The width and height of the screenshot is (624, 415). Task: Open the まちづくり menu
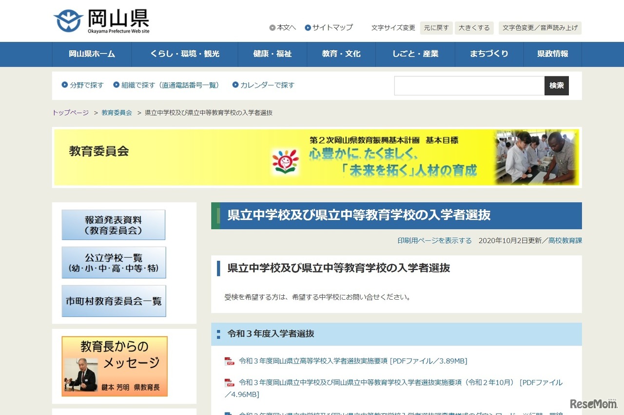coord(489,54)
